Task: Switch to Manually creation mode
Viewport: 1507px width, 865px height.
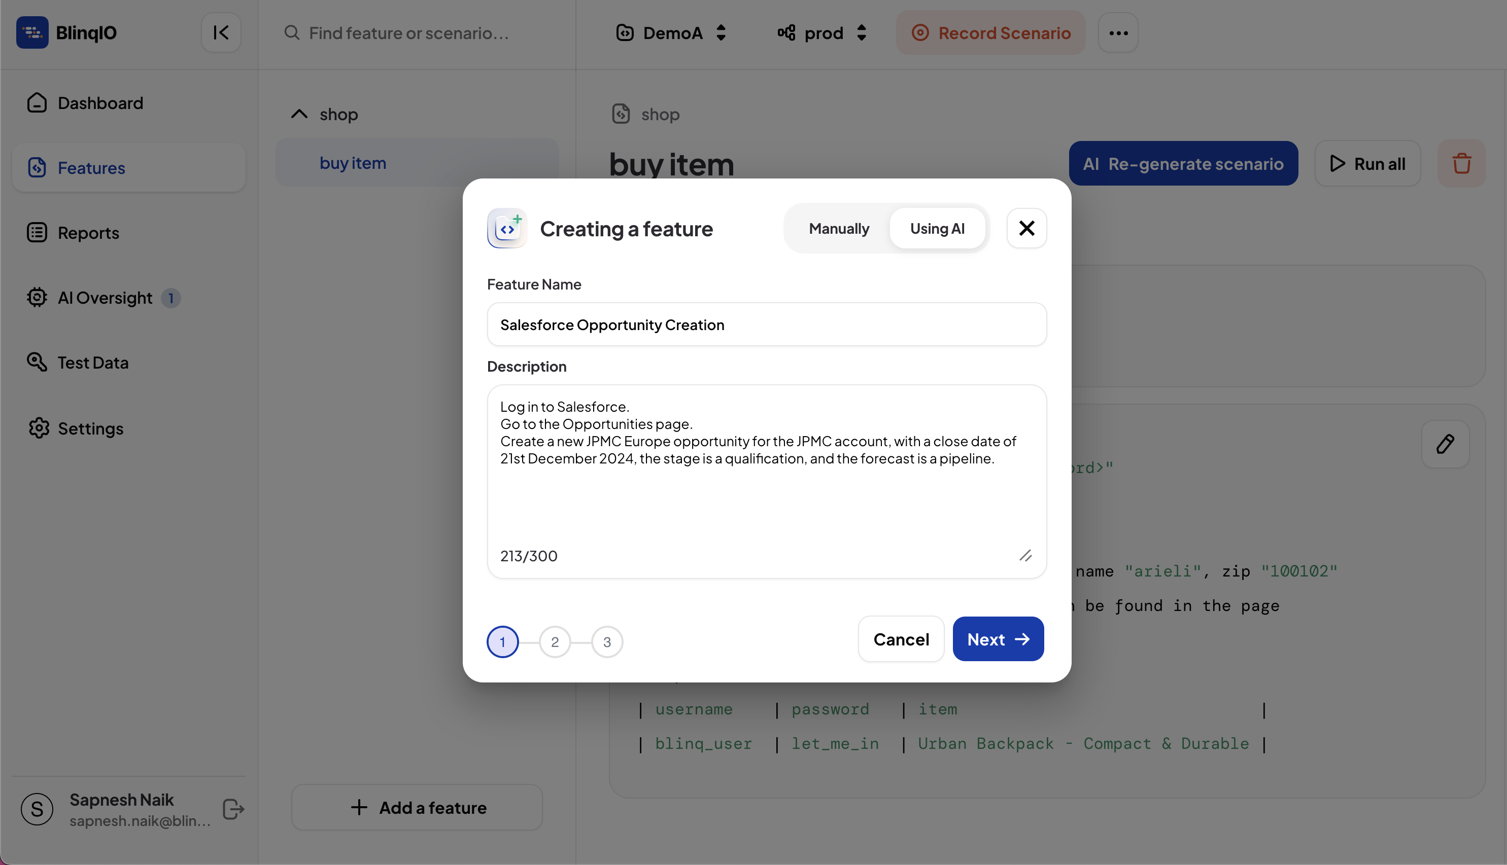Action: pyautogui.click(x=839, y=228)
